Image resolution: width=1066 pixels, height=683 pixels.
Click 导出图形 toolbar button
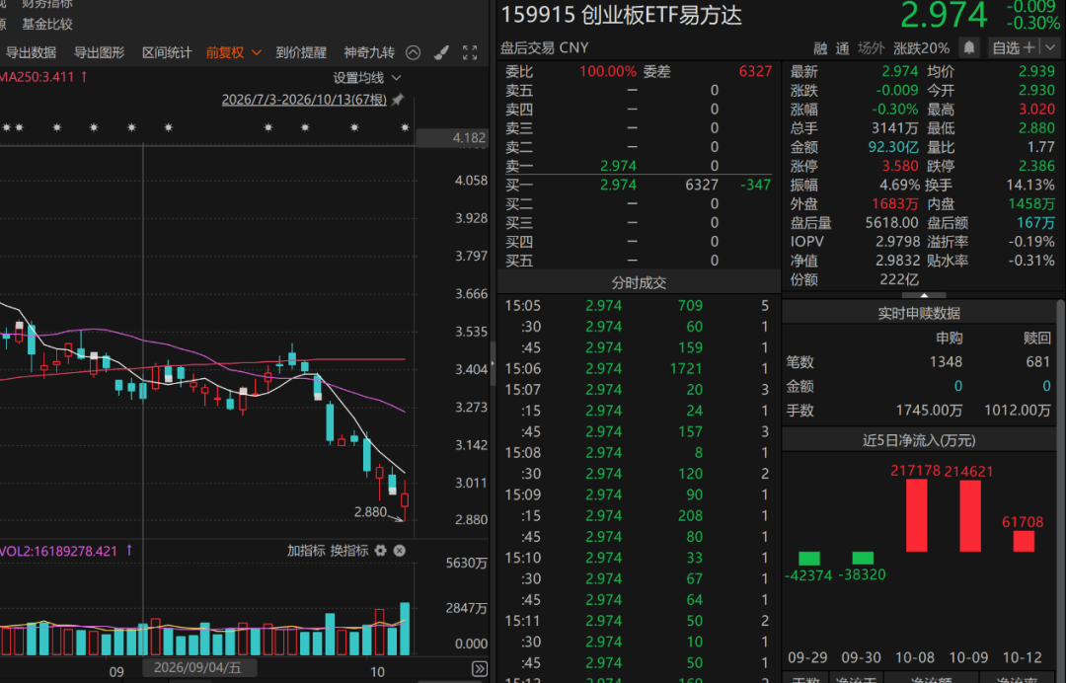click(100, 52)
